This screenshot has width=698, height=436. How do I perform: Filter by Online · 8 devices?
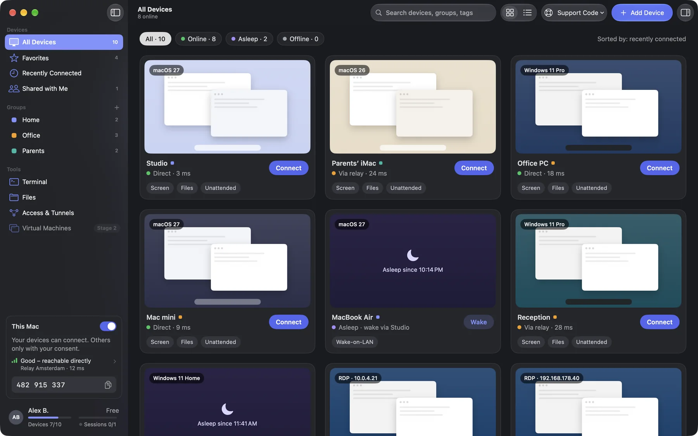[x=199, y=39]
